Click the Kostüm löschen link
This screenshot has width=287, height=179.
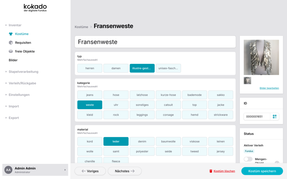[224, 171]
